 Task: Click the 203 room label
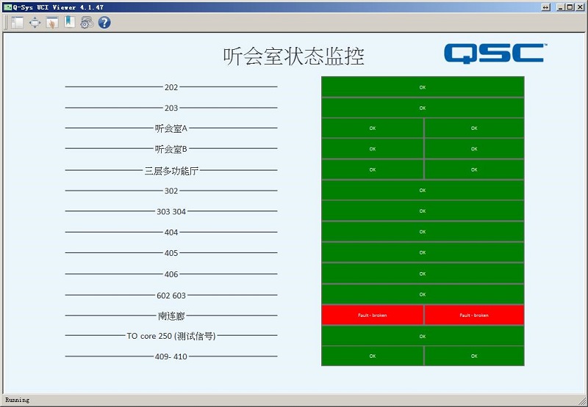[171, 108]
